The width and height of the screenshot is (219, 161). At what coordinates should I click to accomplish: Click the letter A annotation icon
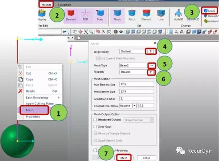(182, 32)
